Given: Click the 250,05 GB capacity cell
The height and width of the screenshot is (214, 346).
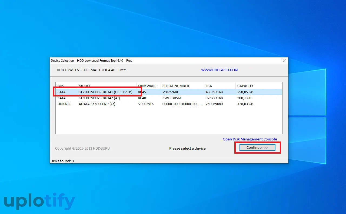Looking at the screenshot, I should (x=245, y=92).
